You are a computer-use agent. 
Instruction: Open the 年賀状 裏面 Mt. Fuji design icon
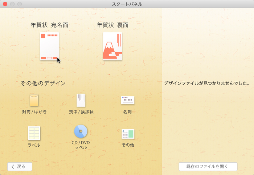(112, 46)
